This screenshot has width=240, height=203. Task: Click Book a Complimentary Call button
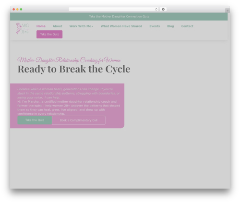tap(79, 120)
